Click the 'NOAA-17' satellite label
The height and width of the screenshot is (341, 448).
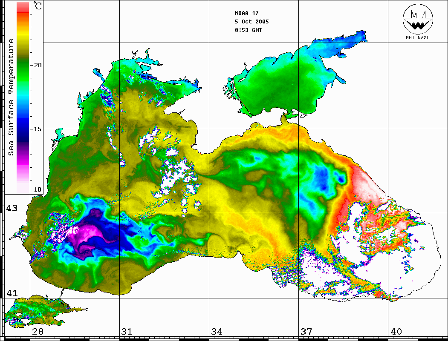(x=246, y=13)
